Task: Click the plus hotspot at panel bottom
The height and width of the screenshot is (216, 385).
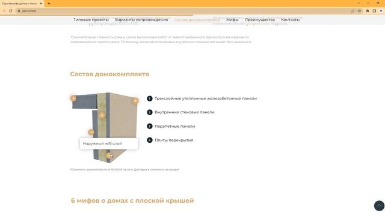Action: point(109,155)
